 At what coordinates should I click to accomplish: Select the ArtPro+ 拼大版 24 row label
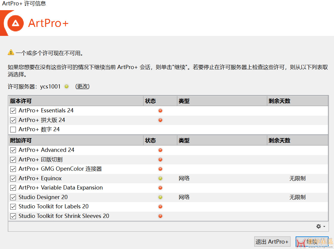[42, 120]
